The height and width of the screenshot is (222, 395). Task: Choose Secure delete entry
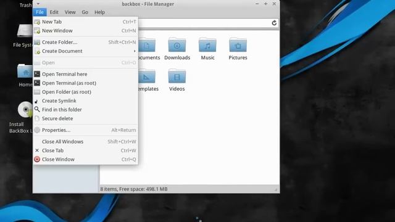point(85,118)
